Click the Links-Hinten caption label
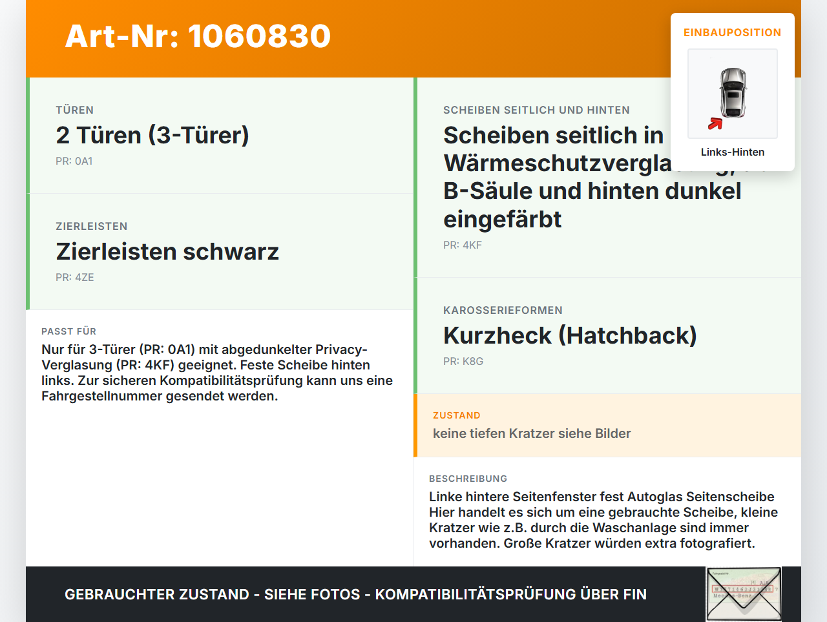 [x=733, y=152]
